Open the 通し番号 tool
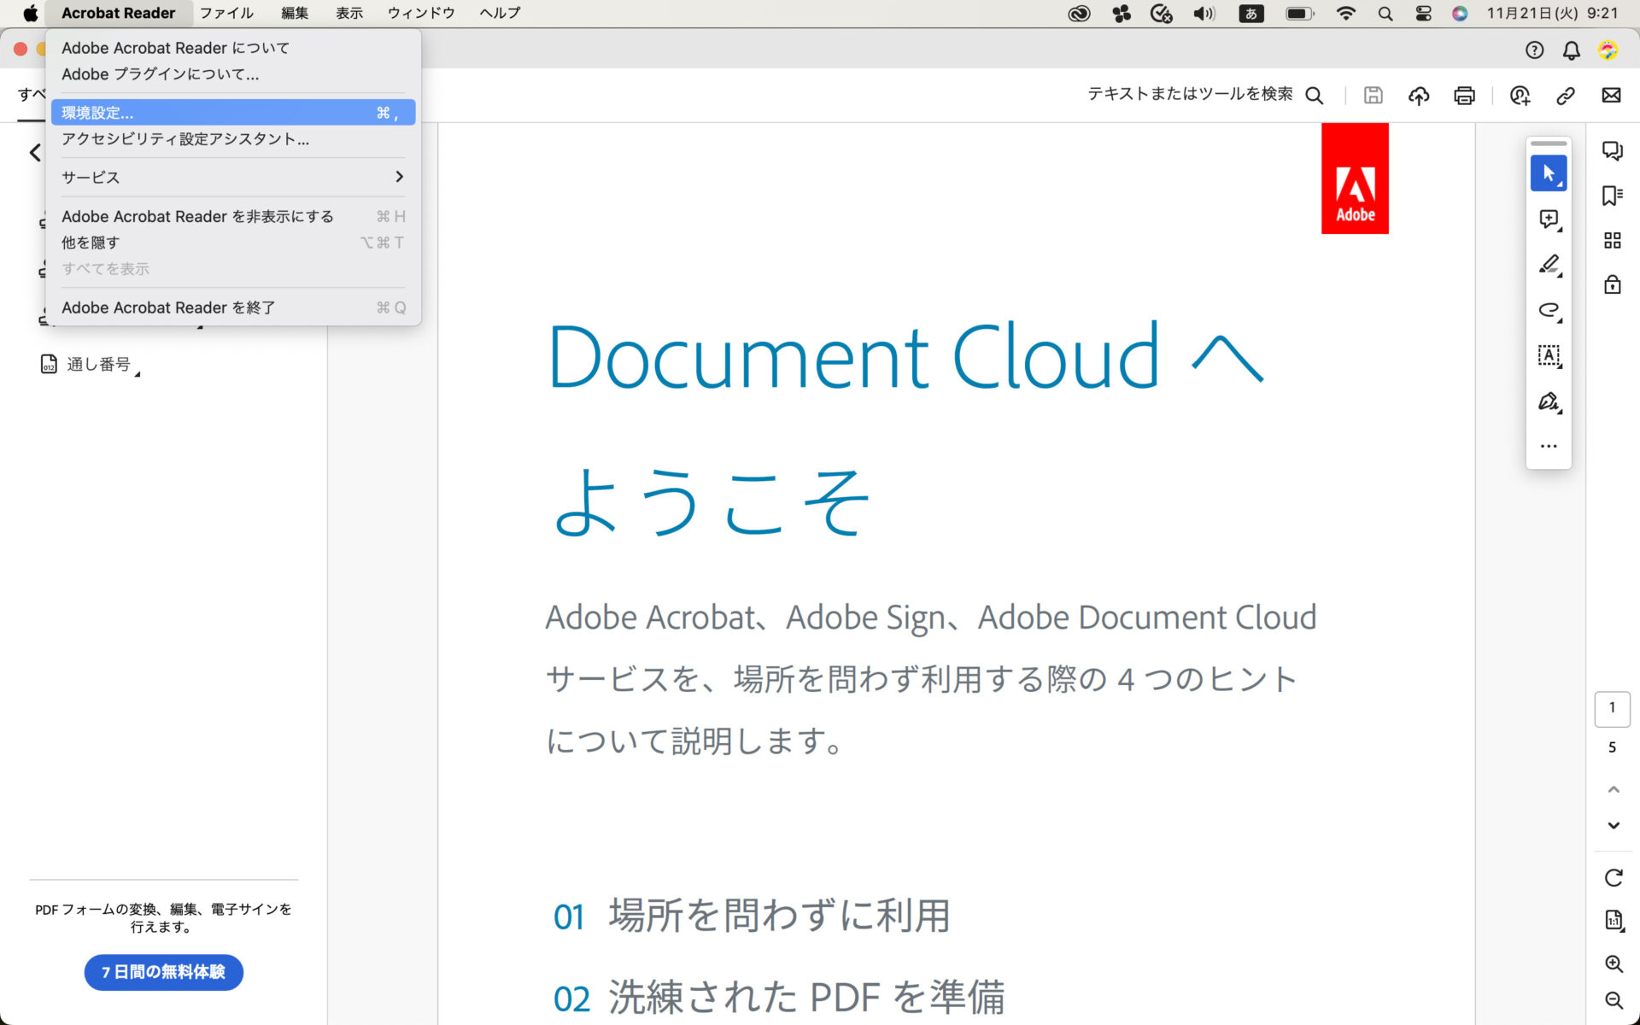This screenshot has height=1025, width=1640. [91, 365]
